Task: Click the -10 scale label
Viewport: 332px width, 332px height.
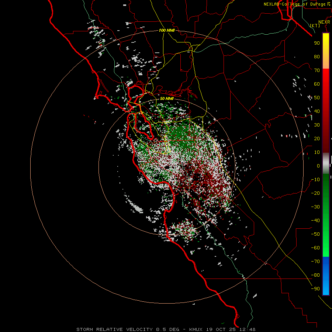Action: (x=315, y=180)
